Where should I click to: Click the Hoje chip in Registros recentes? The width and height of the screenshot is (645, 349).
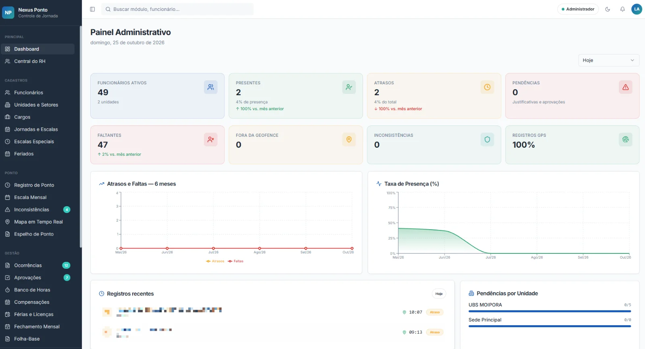(x=439, y=294)
